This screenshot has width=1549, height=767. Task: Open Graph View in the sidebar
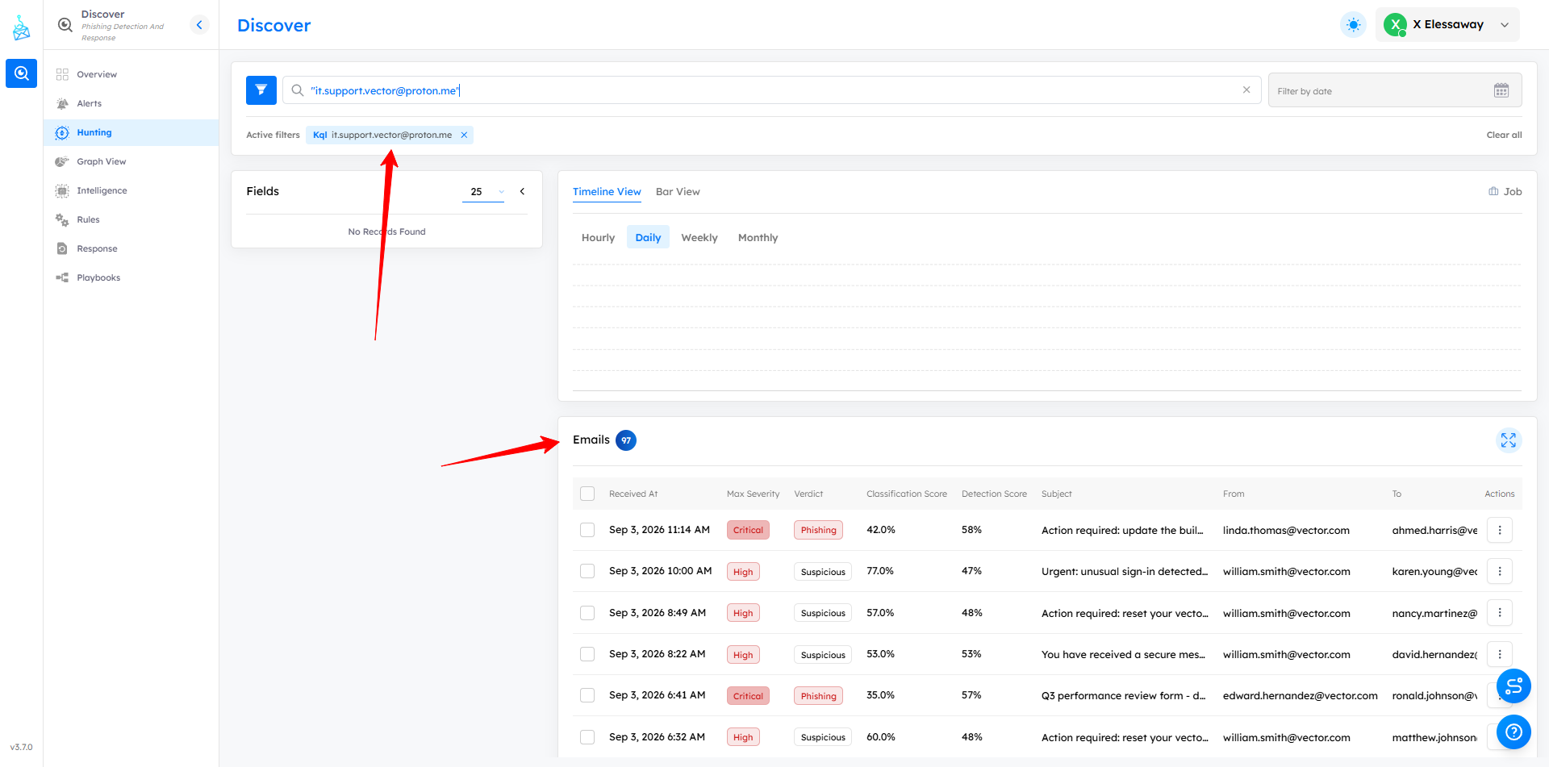coord(132,161)
